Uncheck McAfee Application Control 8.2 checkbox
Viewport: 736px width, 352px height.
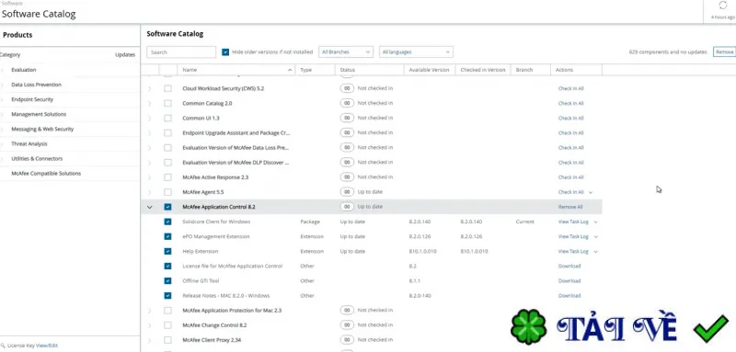pos(167,207)
